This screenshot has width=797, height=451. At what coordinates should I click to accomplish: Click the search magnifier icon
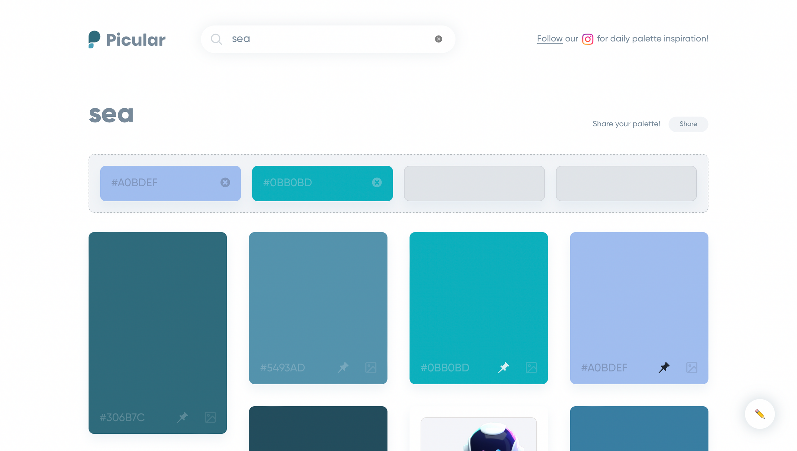[x=216, y=39]
